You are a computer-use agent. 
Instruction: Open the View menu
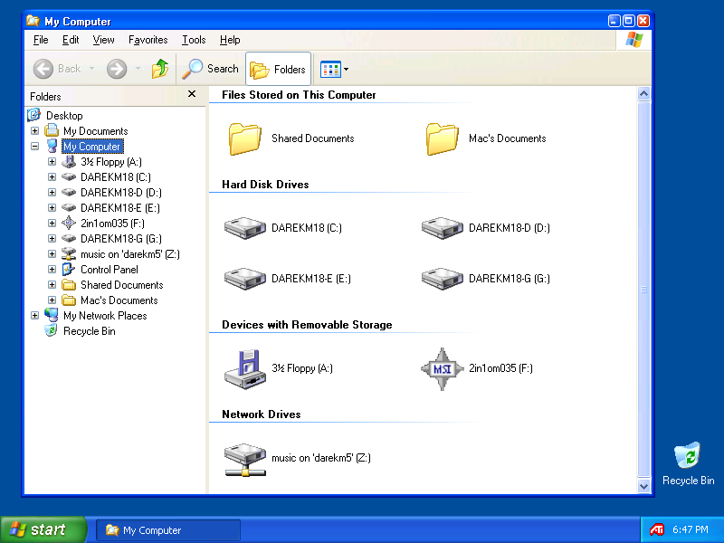click(103, 40)
